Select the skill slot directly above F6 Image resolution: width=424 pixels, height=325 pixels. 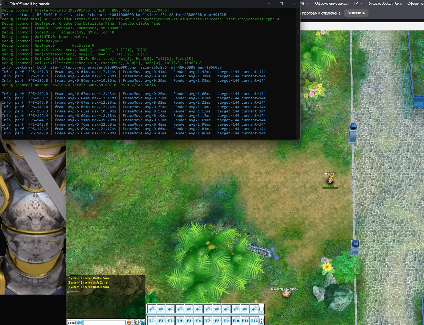pyautogui.click(x=198, y=309)
